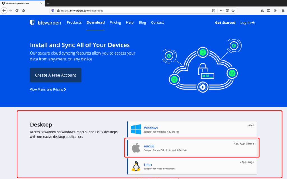This screenshot has width=287, height=179.
Task: Click the Linux penguin icon
Action: (x=136, y=166)
